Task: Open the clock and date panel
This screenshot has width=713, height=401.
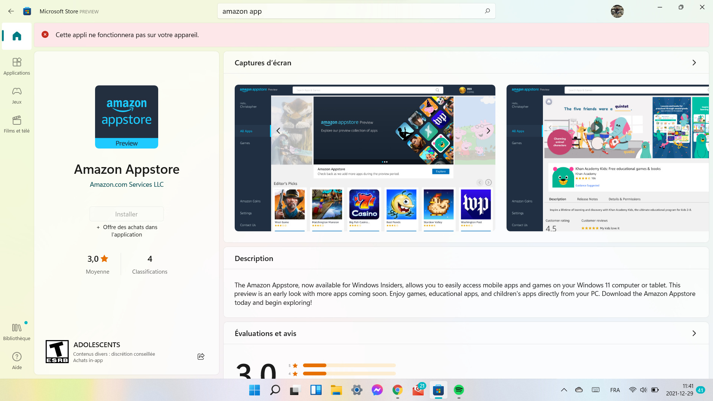Action: pos(680,390)
